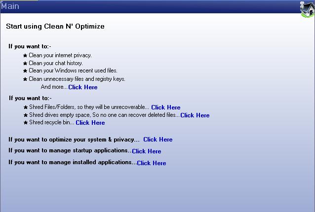Click 'If you want to manage installed applications' text
The height and width of the screenshot is (212, 315).
[x=72, y=162]
